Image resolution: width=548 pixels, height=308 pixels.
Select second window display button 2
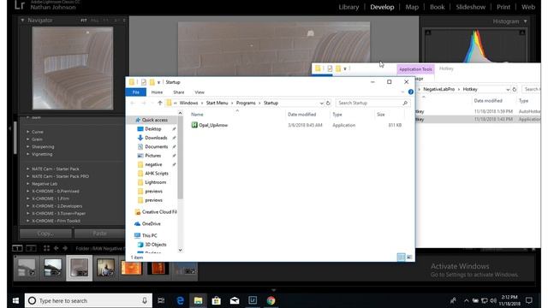pos(31,248)
